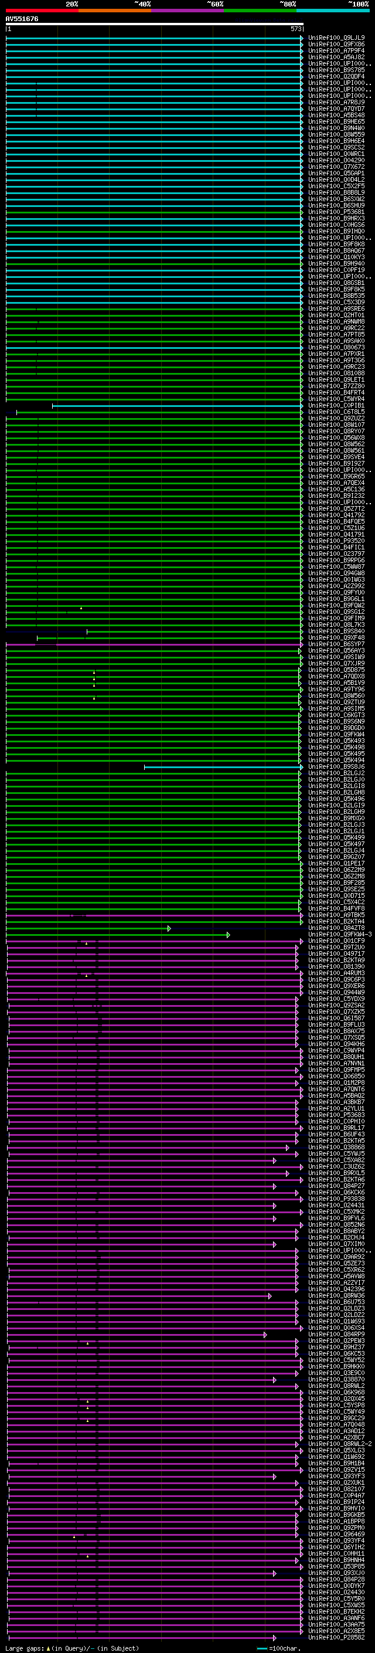Select hit label UniRef100_A7P9F4
The height and width of the screenshot is (1653, 375).
point(336,50)
